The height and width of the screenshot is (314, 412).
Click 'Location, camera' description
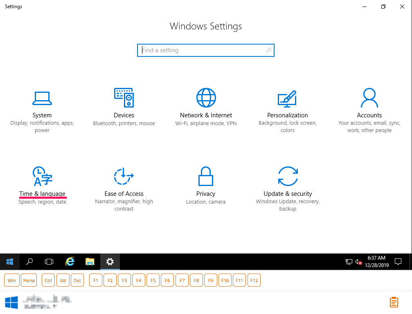(206, 202)
